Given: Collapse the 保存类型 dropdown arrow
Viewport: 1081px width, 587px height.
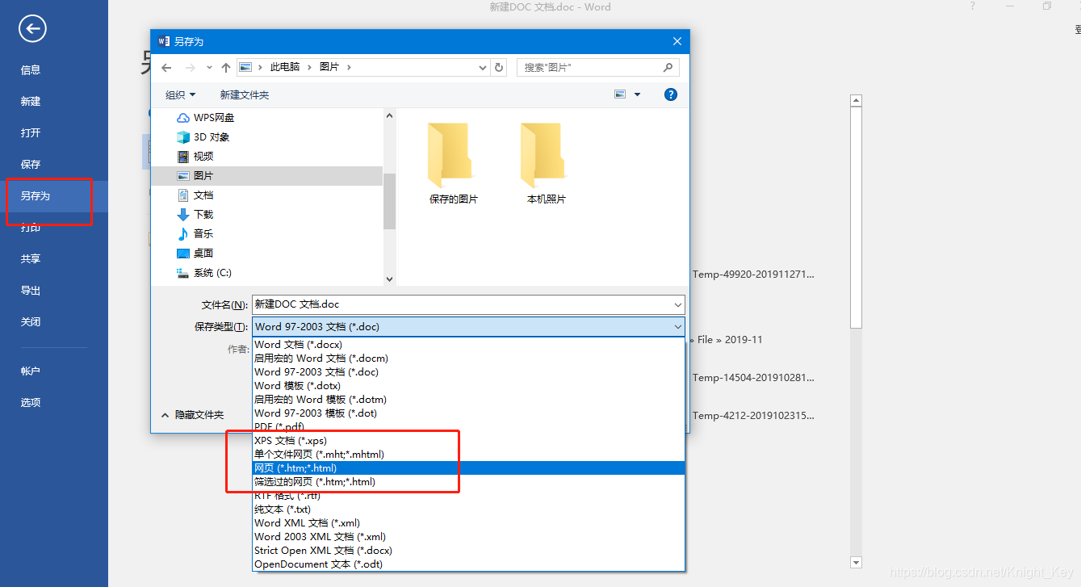Looking at the screenshot, I should pos(677,327).
